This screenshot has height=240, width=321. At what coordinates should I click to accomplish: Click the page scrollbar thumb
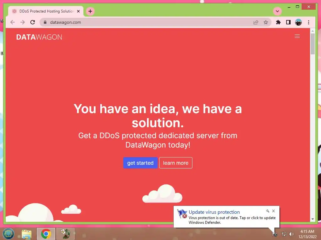click(313, 44)
